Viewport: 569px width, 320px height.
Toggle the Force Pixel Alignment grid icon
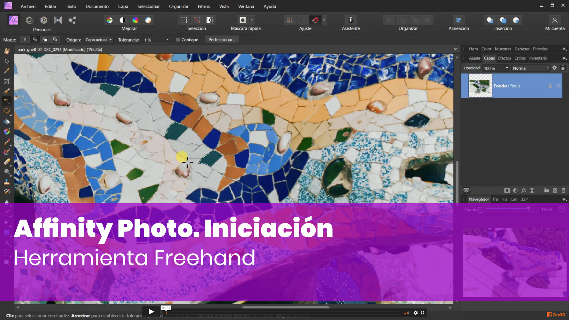click(x=290, y=20)
